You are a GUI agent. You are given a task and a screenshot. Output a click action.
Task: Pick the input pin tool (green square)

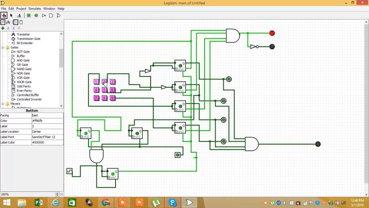(x=29, y=15)
